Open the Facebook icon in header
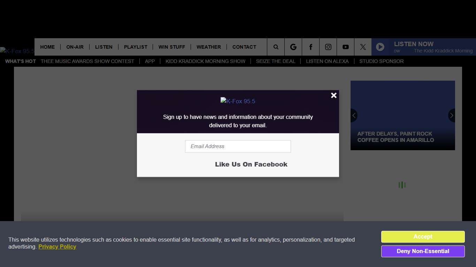This screenshot has height=267, width=476. coord(311,47)
